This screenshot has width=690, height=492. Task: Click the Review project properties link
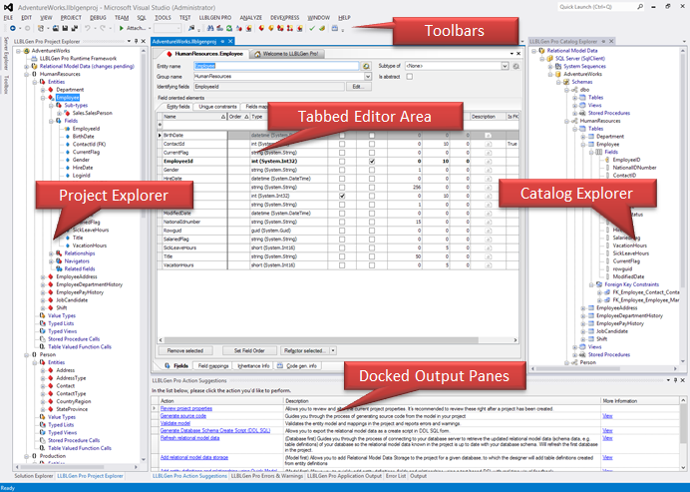tap(186, 409)
